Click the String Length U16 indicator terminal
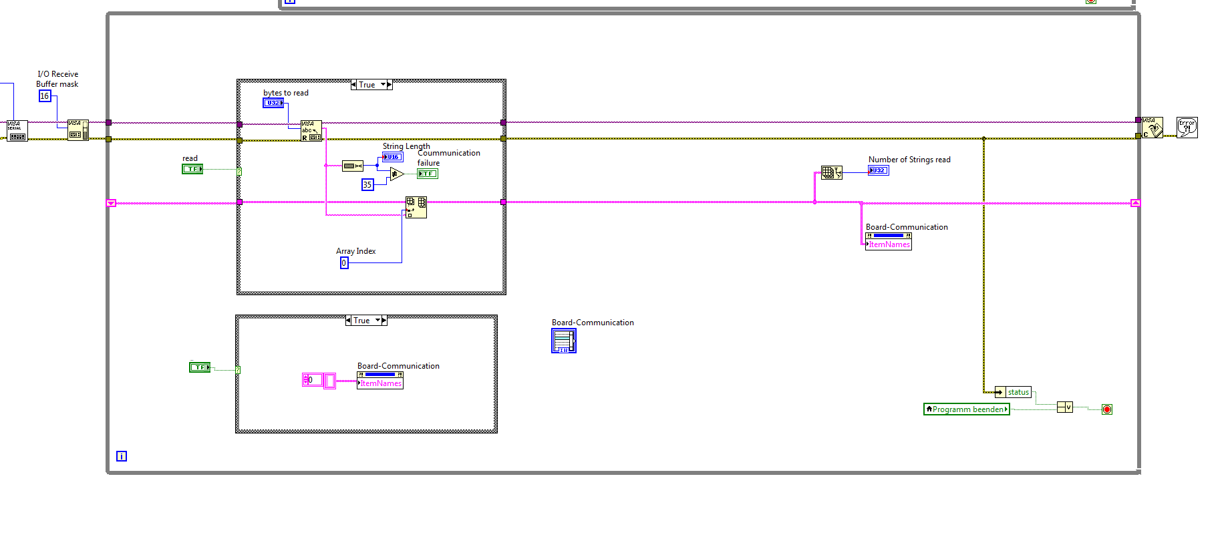Viewport: 1226px width, 549px height. click(393, 157)
